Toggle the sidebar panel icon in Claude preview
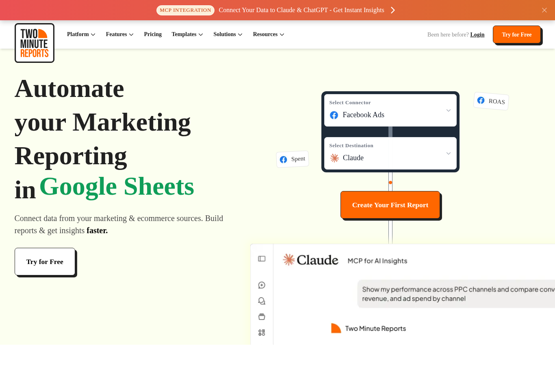Image resolution: width=555 pixels, height=365 pixels. 262,259
